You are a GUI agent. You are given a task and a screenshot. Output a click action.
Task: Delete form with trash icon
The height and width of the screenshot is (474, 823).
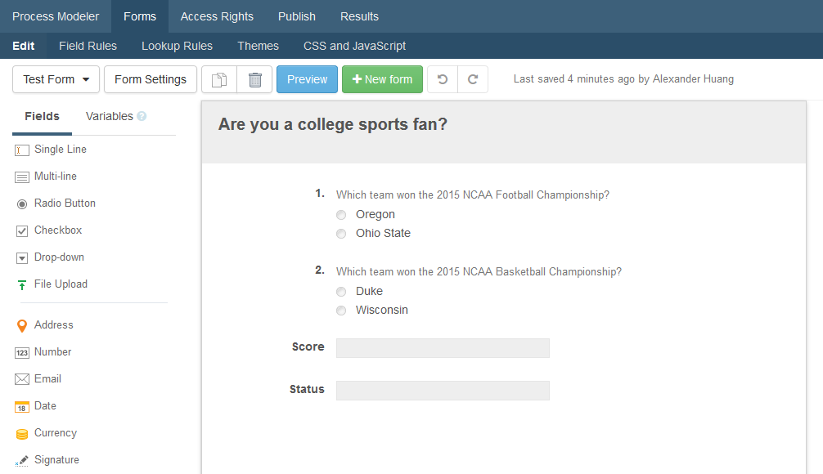254,80
